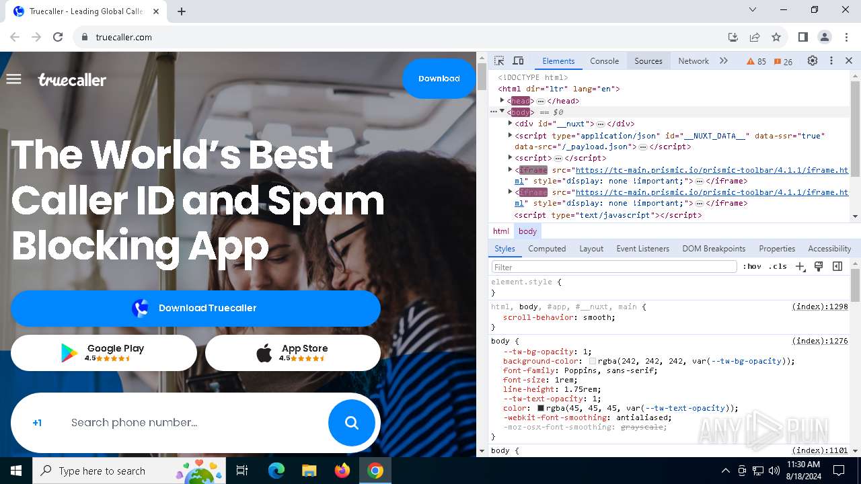Click background-color rgba(242, 242, 242) swatch
The width and height of the screenshot is (861, 484).
(x=593, y=361)
